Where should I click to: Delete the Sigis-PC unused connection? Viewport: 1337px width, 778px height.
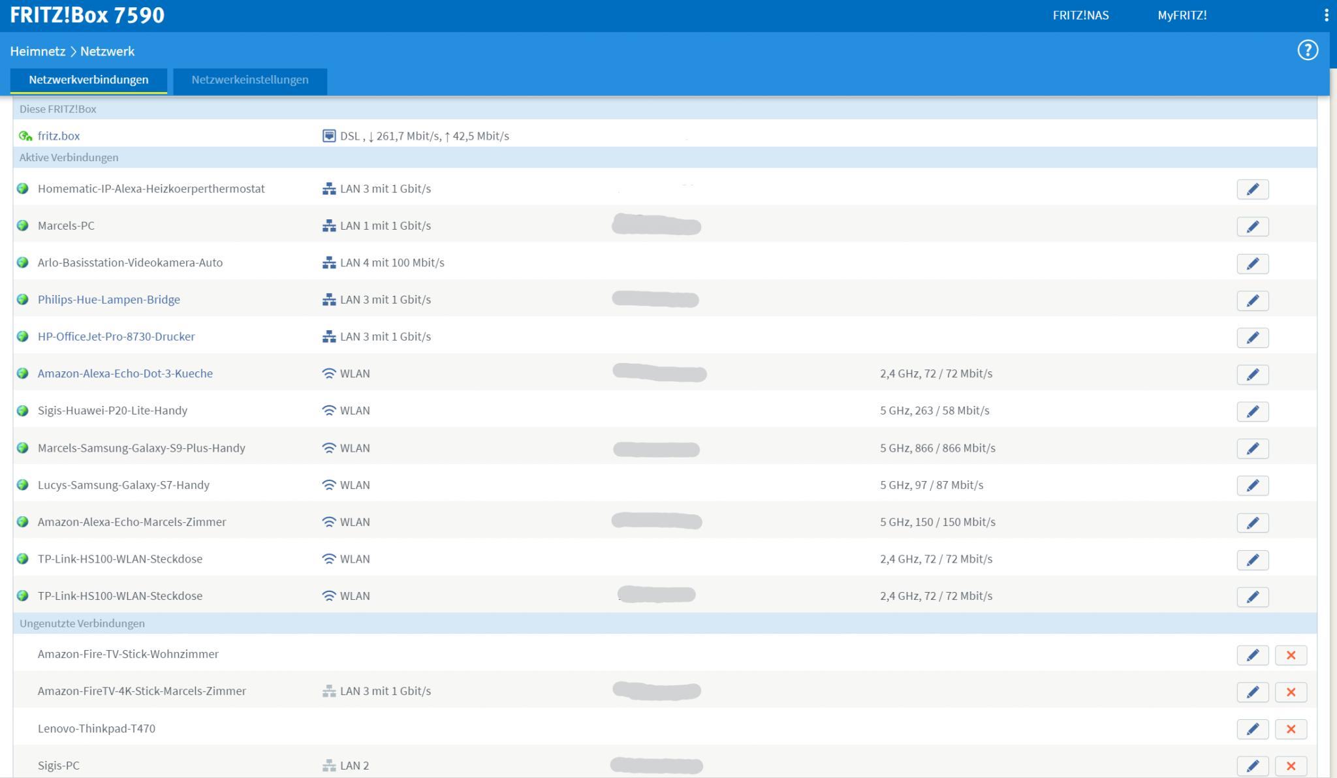pyautogui.click(x=1291, y=766)
